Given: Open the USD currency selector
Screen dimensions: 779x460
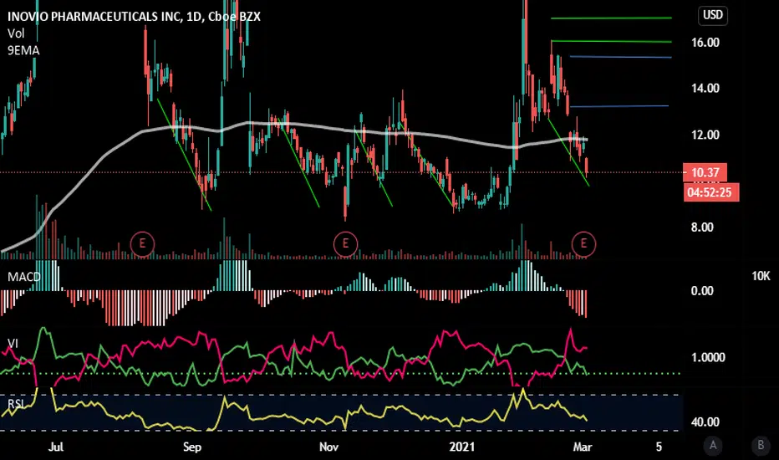Looking at the screenshot, I should [712, 15].
